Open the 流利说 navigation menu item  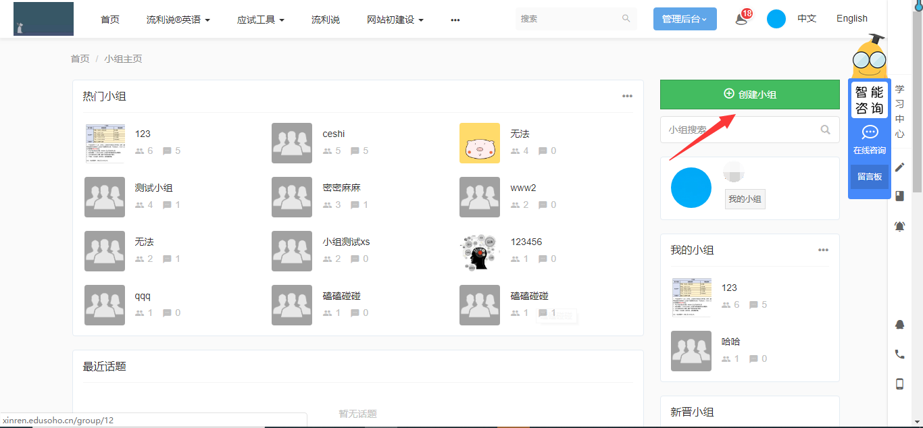coord(326,20)
